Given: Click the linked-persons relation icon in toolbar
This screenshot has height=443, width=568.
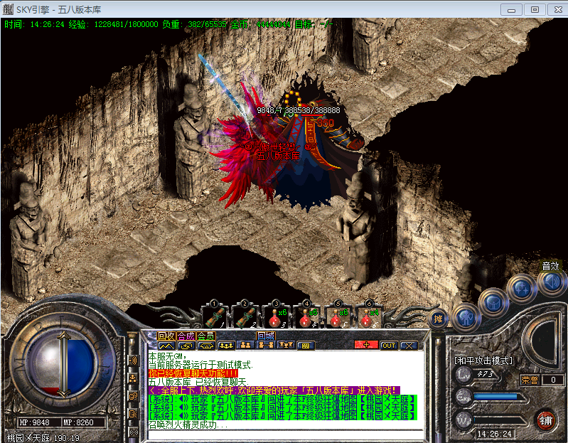Looking at the screenshot, I should pyautogui.click(x=266, y=346).
